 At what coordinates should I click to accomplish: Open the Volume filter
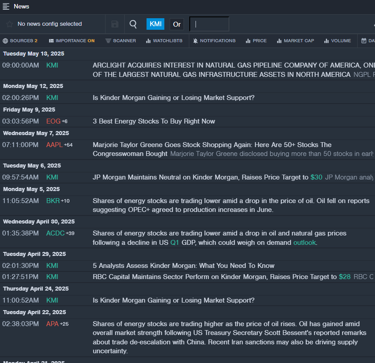click(x=338, y=41)
